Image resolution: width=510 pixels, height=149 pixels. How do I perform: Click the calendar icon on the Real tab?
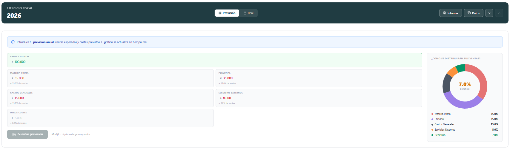[x=245, y=13]
